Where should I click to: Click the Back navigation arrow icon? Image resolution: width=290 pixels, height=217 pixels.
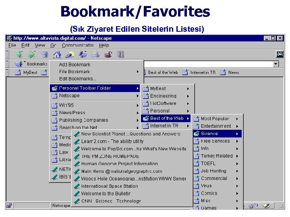tap(19, 54)
